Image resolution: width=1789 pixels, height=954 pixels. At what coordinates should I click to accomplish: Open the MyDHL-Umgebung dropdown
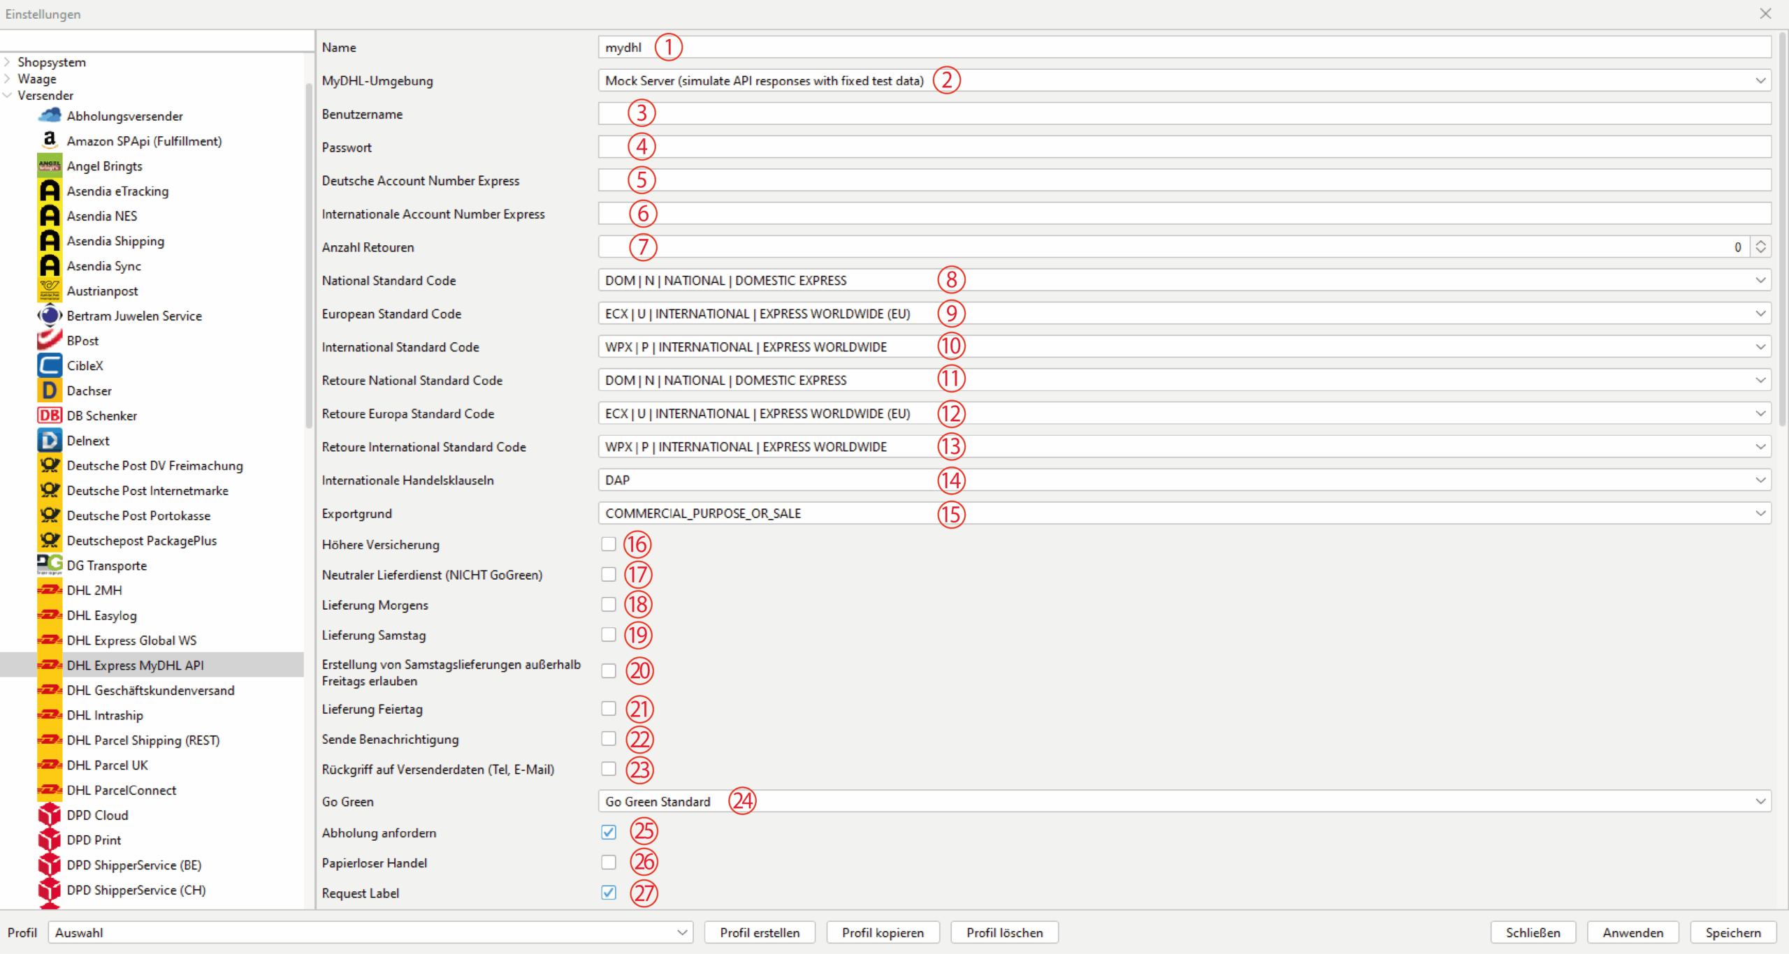point(1185,80)
